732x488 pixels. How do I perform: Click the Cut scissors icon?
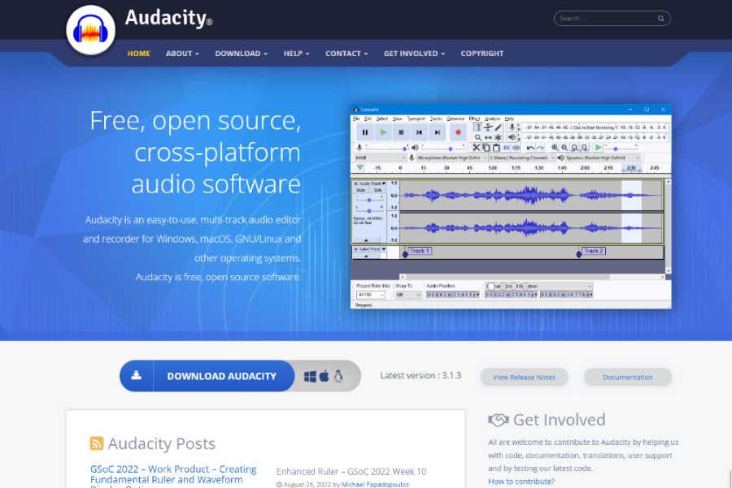click(476, 148)
